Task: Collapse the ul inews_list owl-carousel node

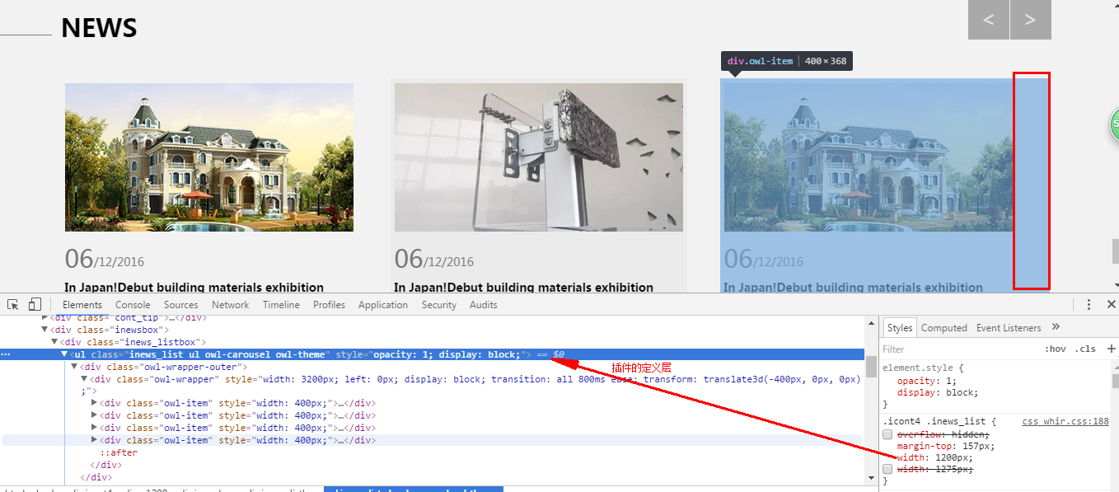Action: click(x=64, y=354)
